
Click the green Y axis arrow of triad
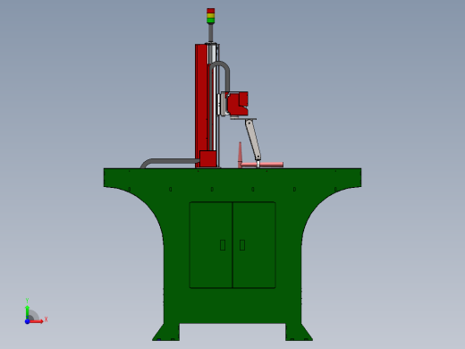[x=27, y=311]
